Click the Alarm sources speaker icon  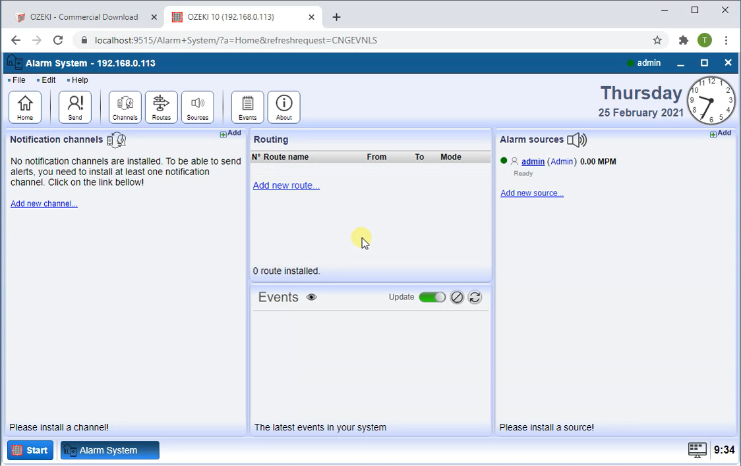[577, 140]
